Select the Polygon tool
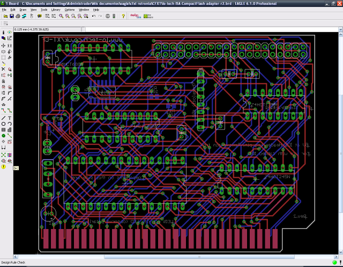This screenshot has width=343, height=267. pyautogui.click(x=10, y=130)
